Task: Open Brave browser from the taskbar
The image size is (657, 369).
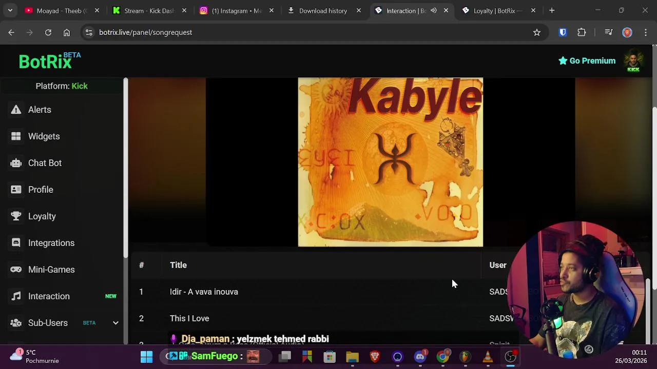Action: [x=375, y=357]
